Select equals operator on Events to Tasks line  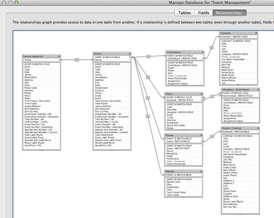click(148, 78)
